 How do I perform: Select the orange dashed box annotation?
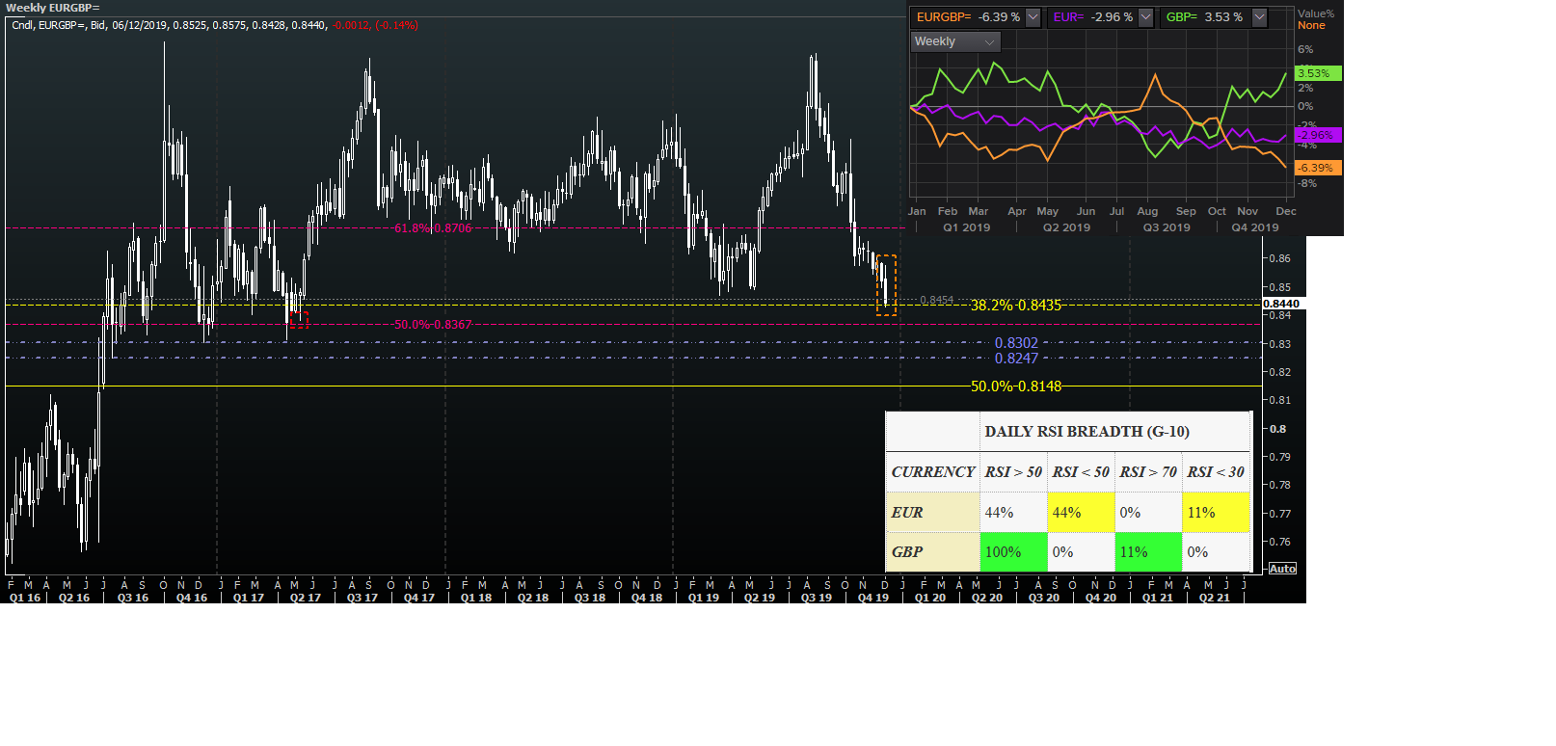tap(886, 285)
